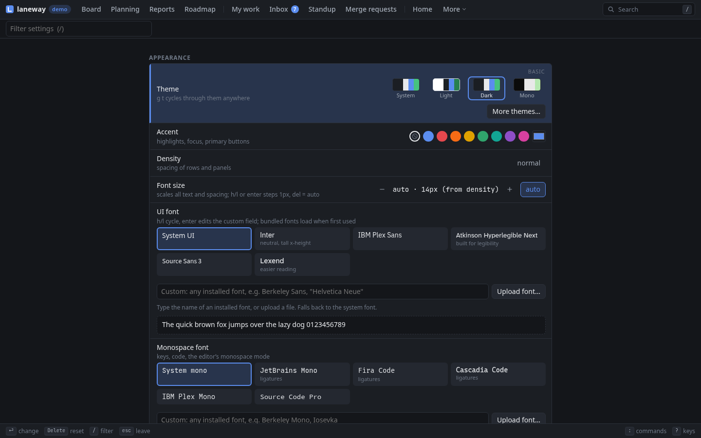
Task: Select IBM Plex Mono font
Action: click(204, 397)
